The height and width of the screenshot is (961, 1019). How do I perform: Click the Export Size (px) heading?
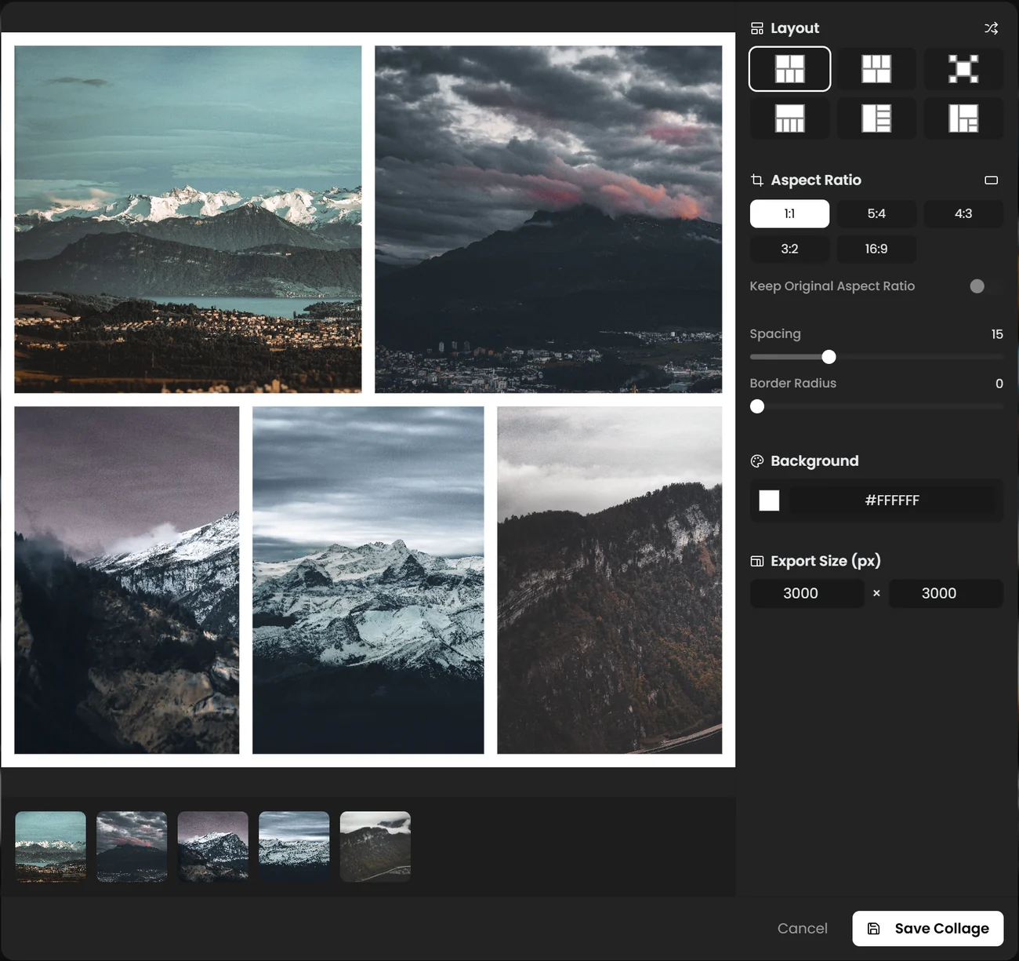(825, 561)
